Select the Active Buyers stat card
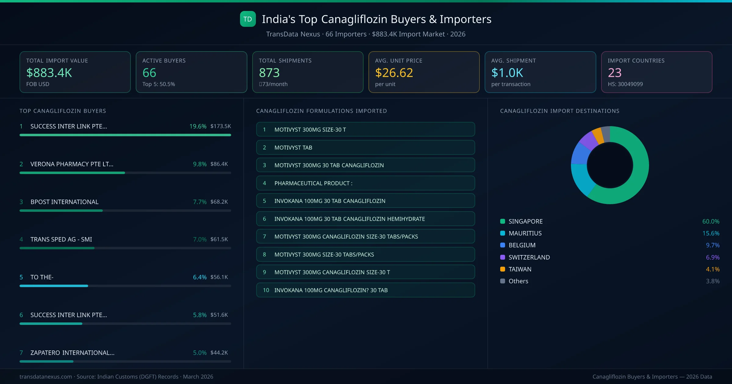 point(191,72)
